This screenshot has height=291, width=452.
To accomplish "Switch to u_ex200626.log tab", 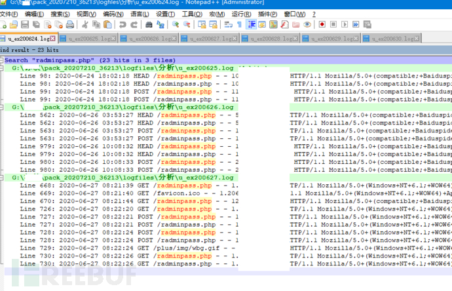I will click(x=149, y=39).
